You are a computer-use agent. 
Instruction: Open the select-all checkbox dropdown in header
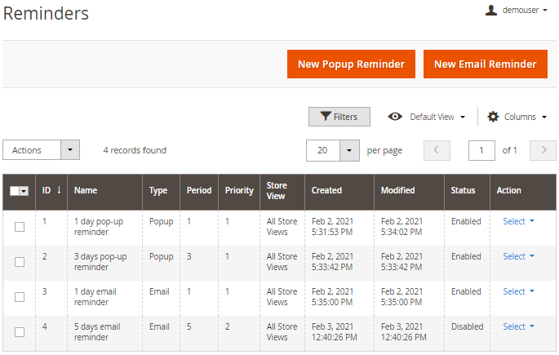[24, 191]
